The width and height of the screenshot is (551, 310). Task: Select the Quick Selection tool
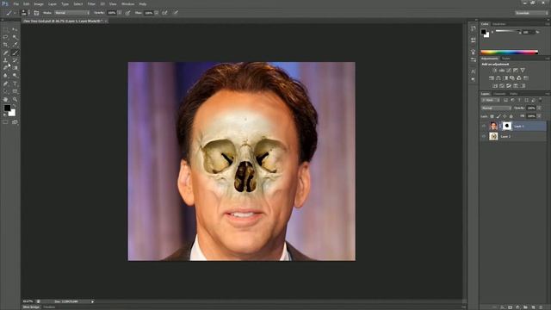pos(15,37)
